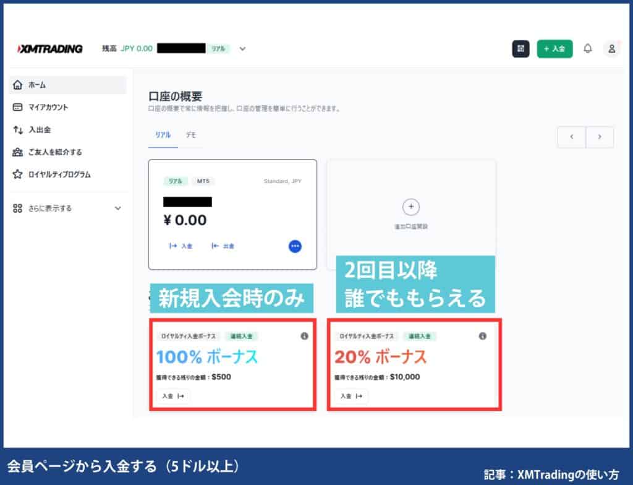Image resolution: width=633 pixels, height=485 pixels.
Task: Click the リアル tag on account card
Action: point(176,181)
